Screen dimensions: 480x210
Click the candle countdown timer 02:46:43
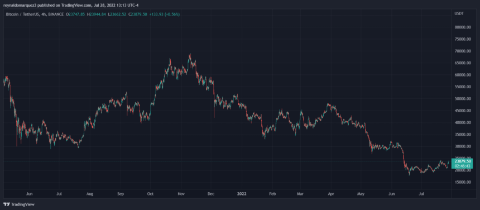pyautogui.click(x=463, y=166)
